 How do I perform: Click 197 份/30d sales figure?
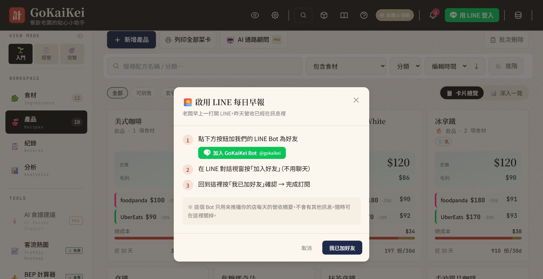(399, 251)
